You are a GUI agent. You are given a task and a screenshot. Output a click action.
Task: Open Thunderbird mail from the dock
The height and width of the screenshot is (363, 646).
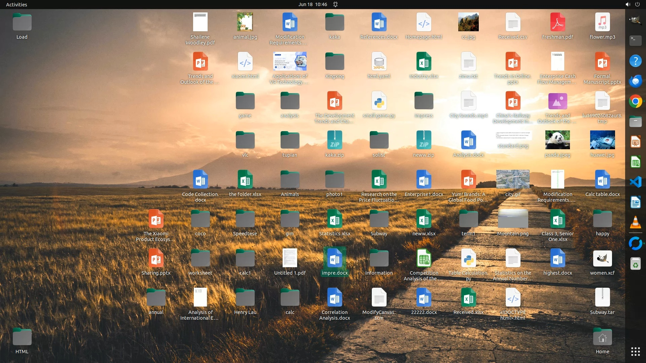(635, 81)
